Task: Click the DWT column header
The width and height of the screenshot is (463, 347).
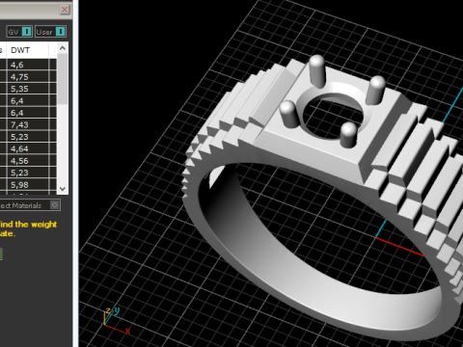Action: pos(28,50)
